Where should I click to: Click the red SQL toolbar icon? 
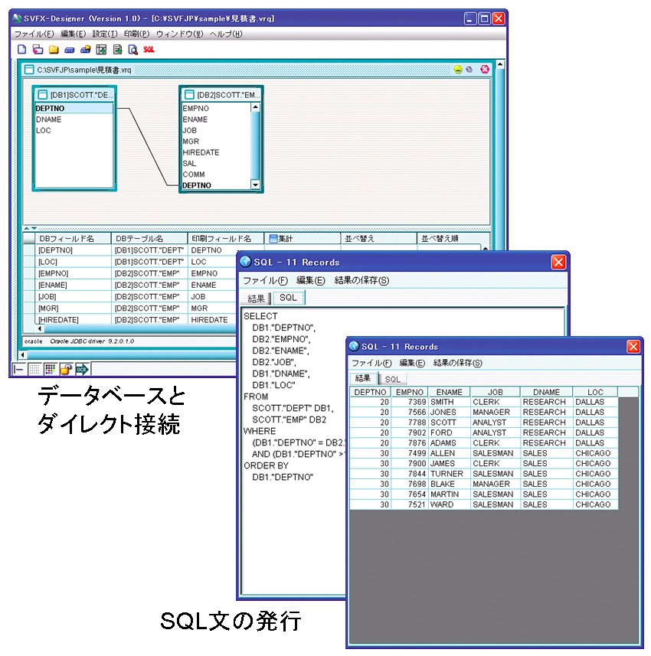click(x=149, y=49)
